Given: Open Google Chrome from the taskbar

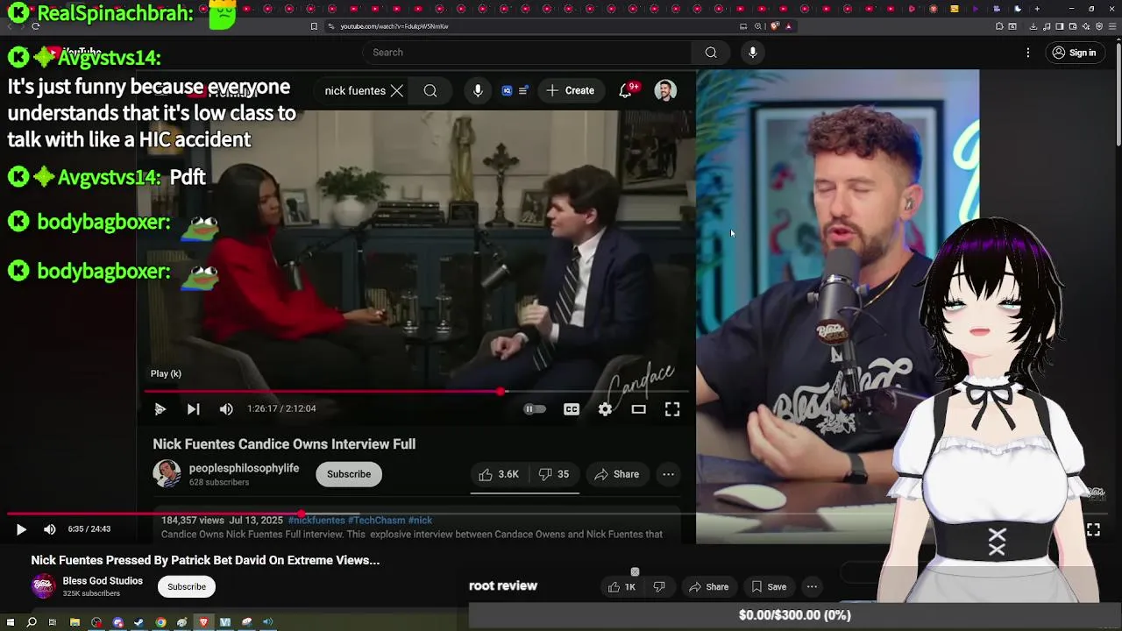Looking at the screenshot, I should coord(160,622).
